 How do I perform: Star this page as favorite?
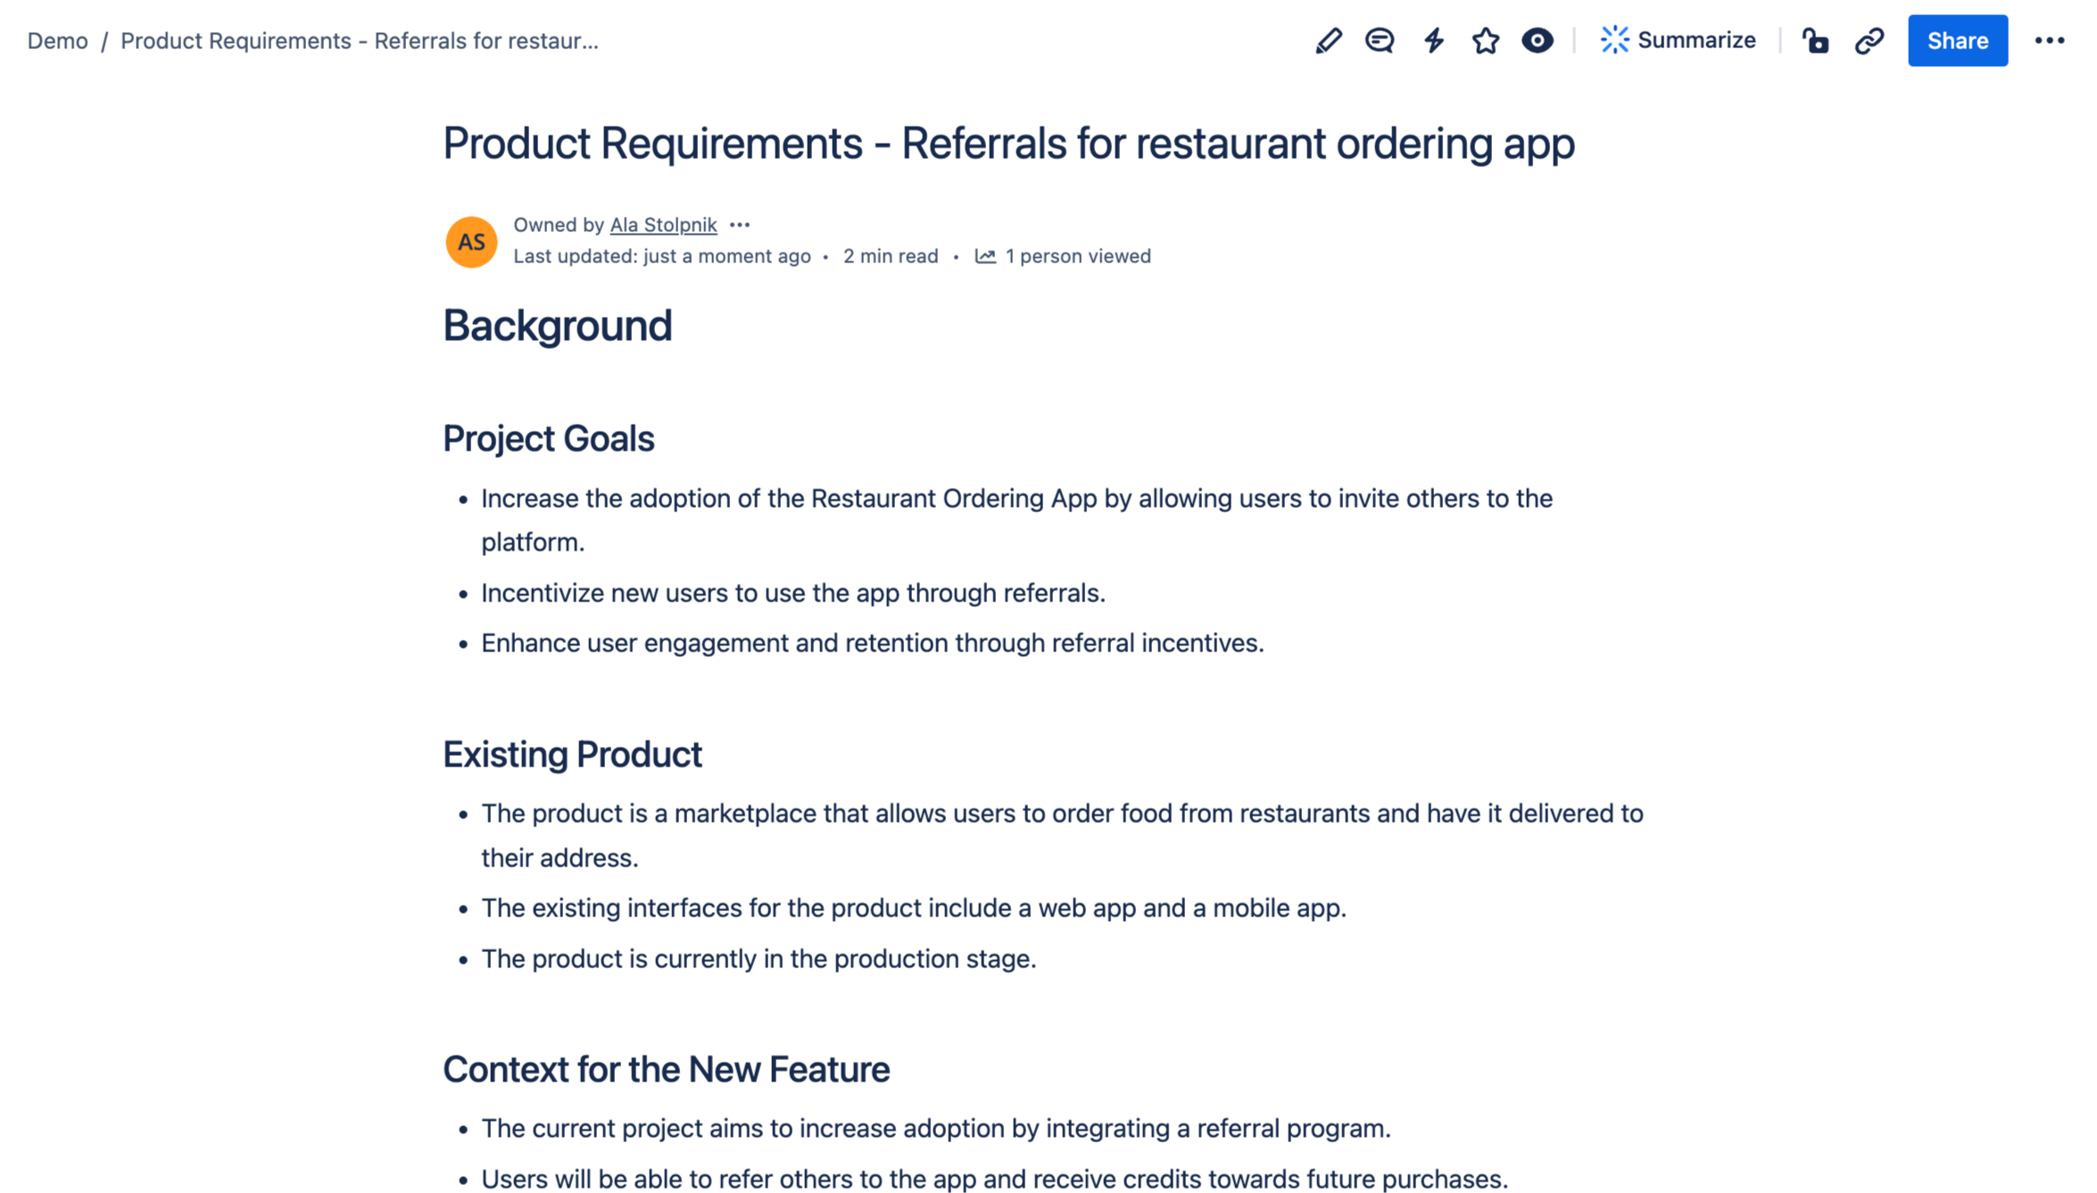tap(1486, 40)
